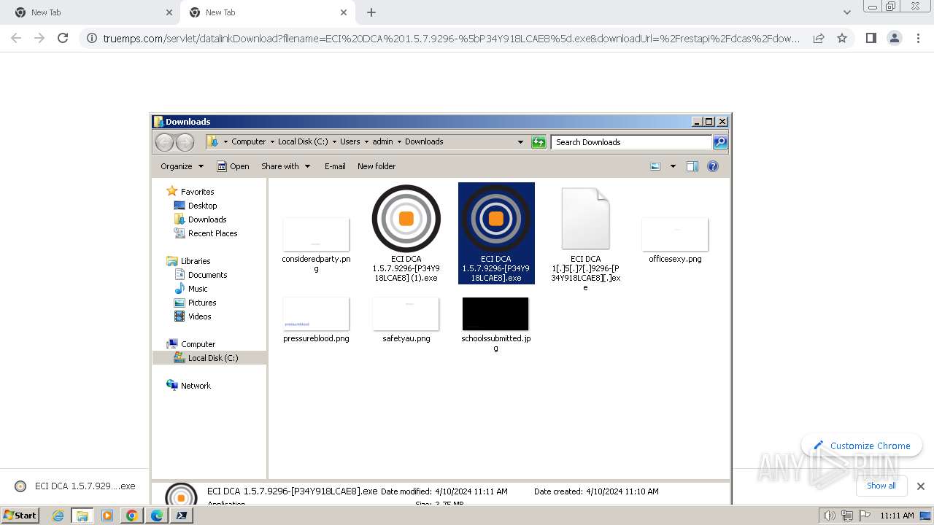Click the E-mail toolbar button
The height and width of the screenshot is (525, 934).
(x=335, y=166)
